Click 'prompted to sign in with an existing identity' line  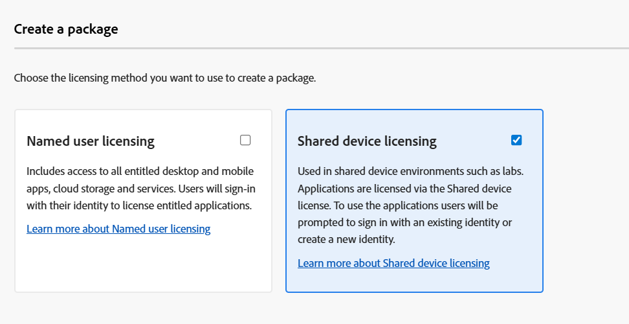tap(404, 222)
